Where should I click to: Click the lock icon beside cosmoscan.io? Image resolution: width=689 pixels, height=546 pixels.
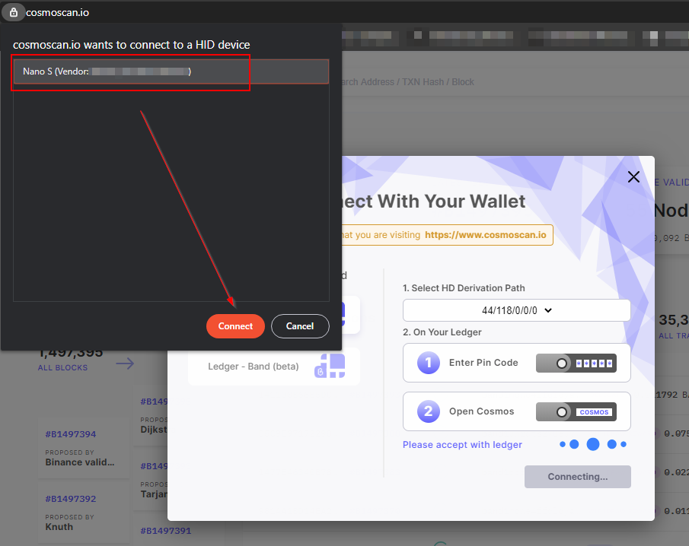pos(14,12)
